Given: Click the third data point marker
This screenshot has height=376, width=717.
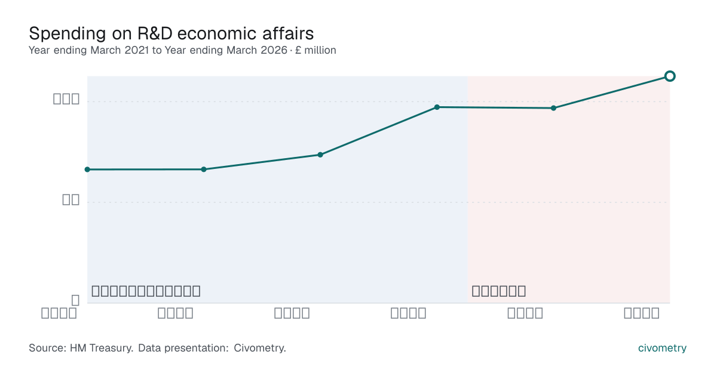Looking at the screenshot, I should coord(320,155).
